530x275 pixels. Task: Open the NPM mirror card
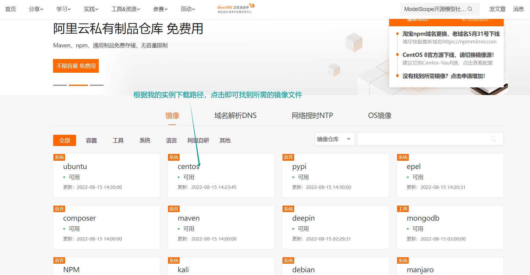point(107,266)
